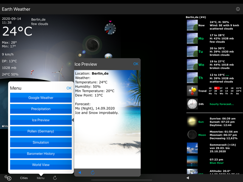The width and height of the screenshot is (243, 182).
Task: Tap the Blue Hour sunset icon
Action: click(x=192, y=161)
